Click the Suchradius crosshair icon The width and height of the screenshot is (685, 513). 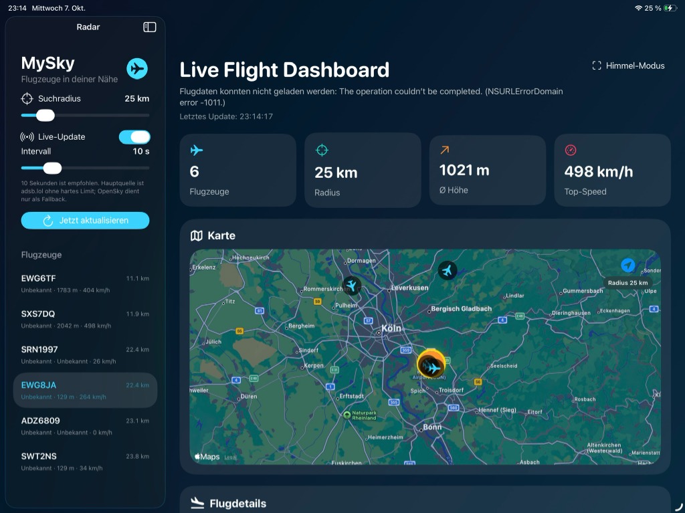coord(27,99)
